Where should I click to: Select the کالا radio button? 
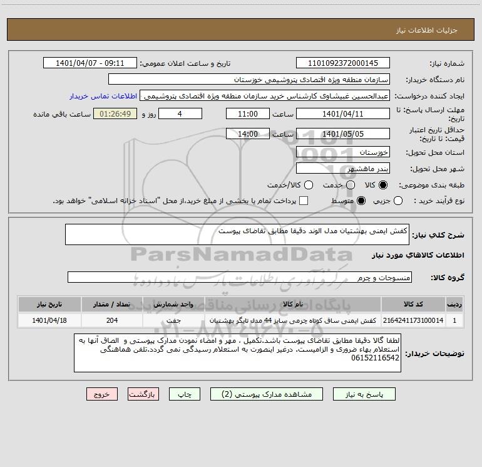[383, 185]
